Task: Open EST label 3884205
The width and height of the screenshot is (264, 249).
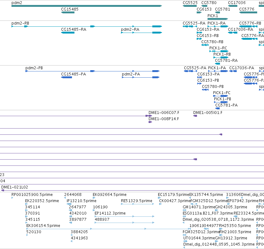Action: click(79, 232)
